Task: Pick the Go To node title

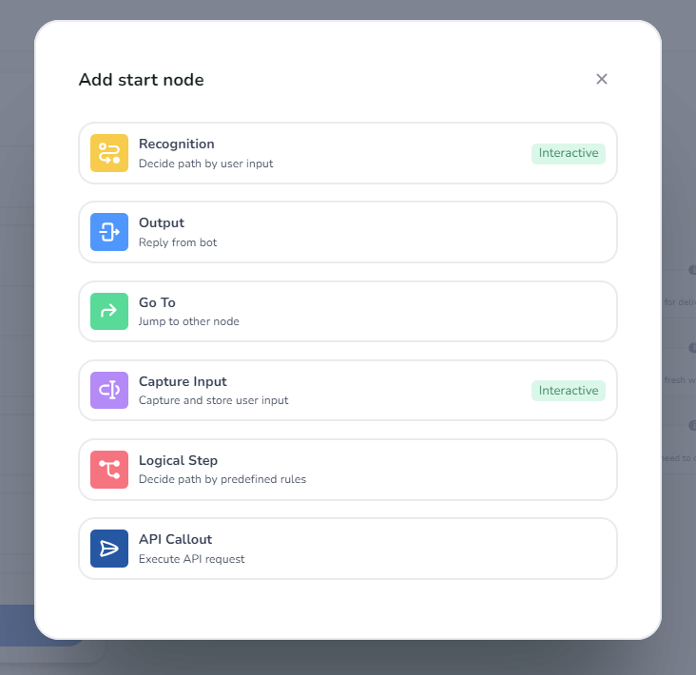Action: pyautogui.click(x=158, y=303)
